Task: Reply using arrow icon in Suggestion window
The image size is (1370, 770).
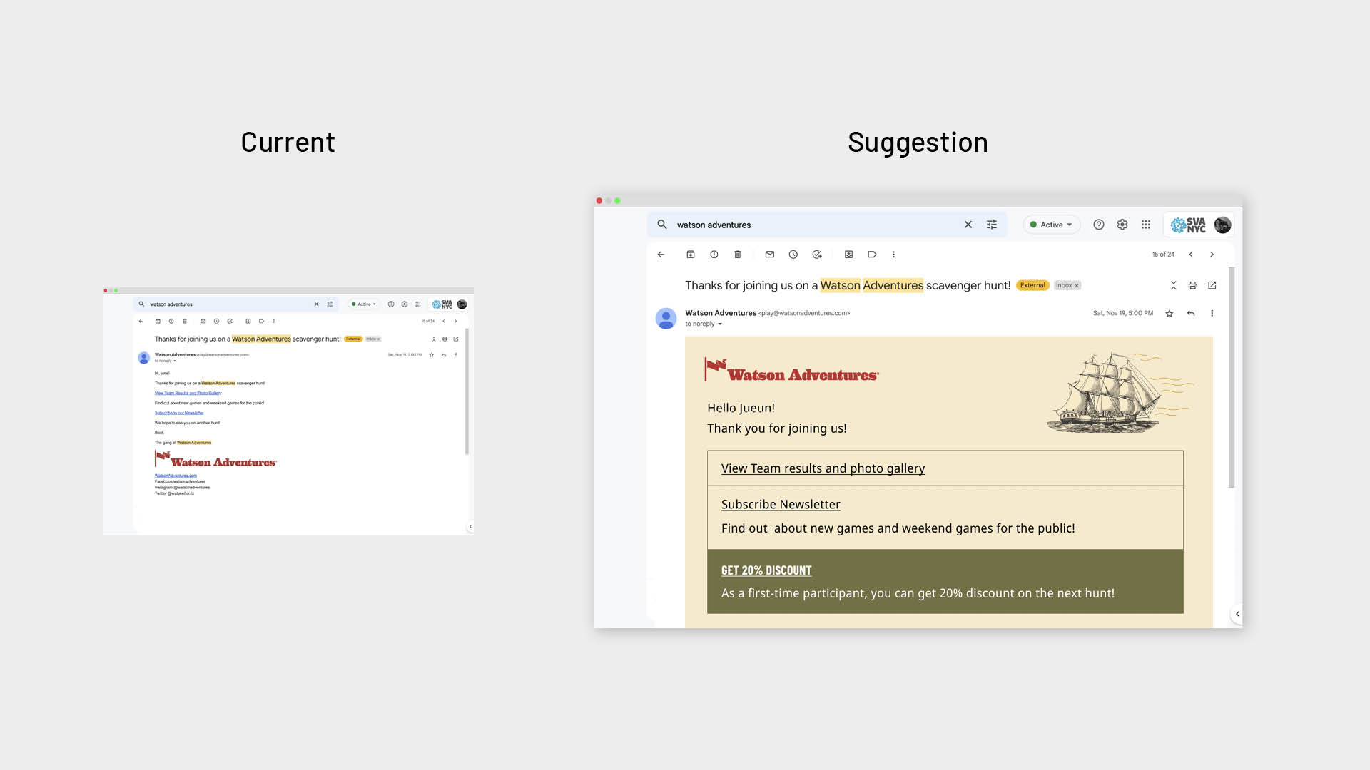Action: 1191,314
